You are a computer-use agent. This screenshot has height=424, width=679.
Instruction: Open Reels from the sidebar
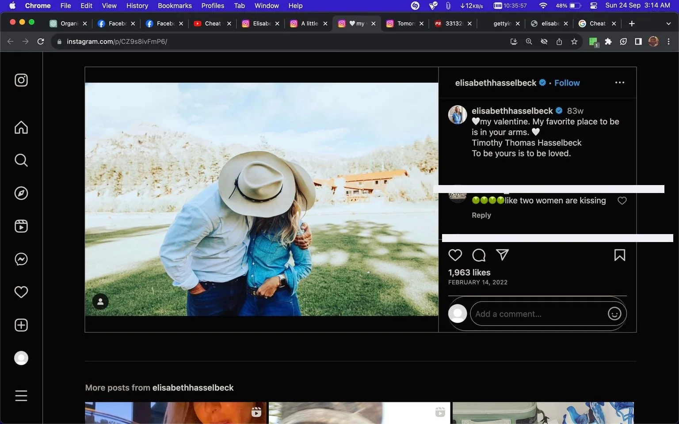21,226
